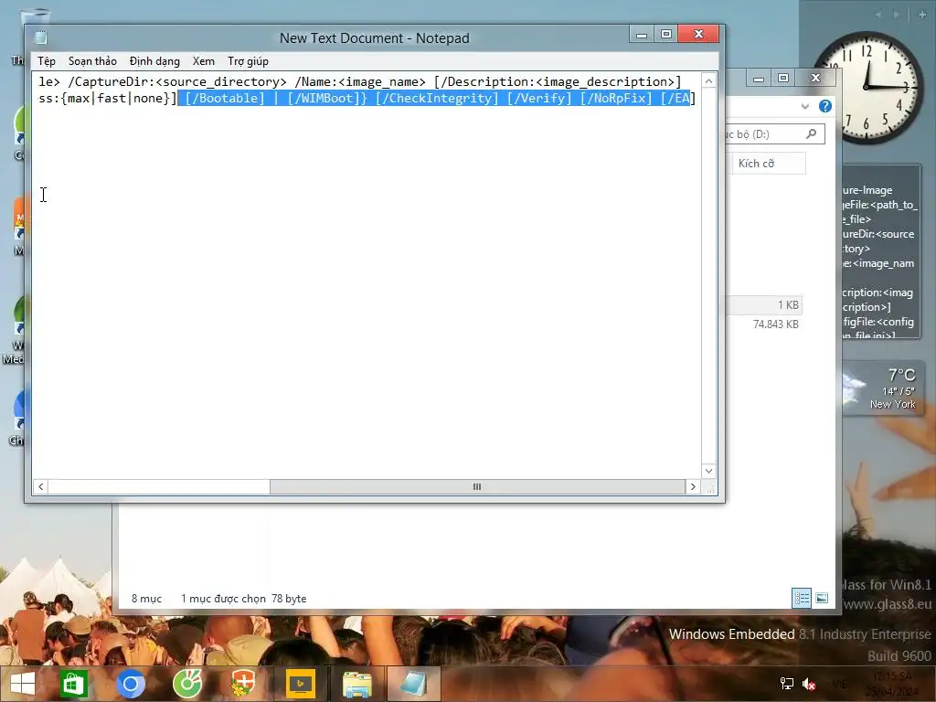Click the Notepad vertical scroll up arrow
This screenshot has height=702, width=936.
708,81
